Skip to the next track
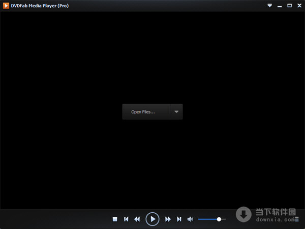Image resolution: width=305 pixels, height=229 pixels. tap(179, 219)
